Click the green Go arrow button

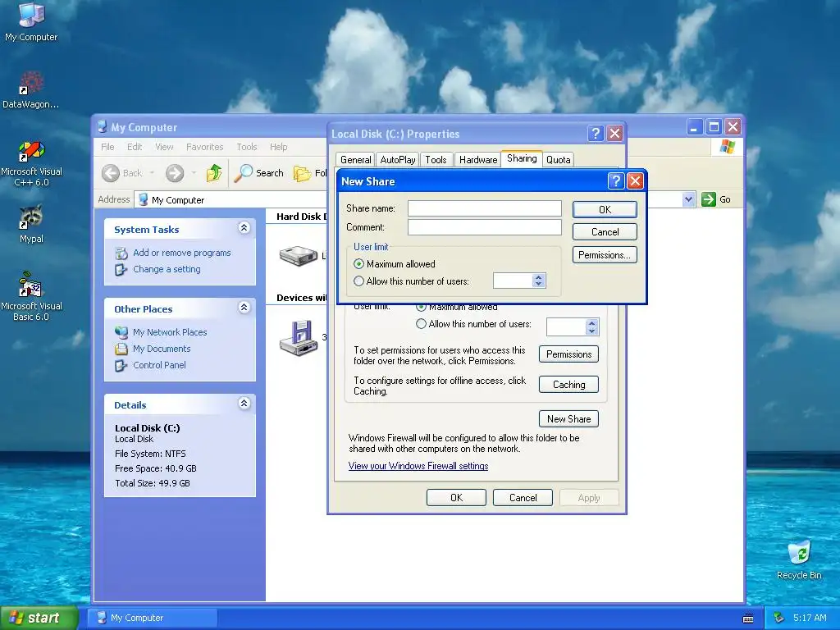tap(709, 199)
